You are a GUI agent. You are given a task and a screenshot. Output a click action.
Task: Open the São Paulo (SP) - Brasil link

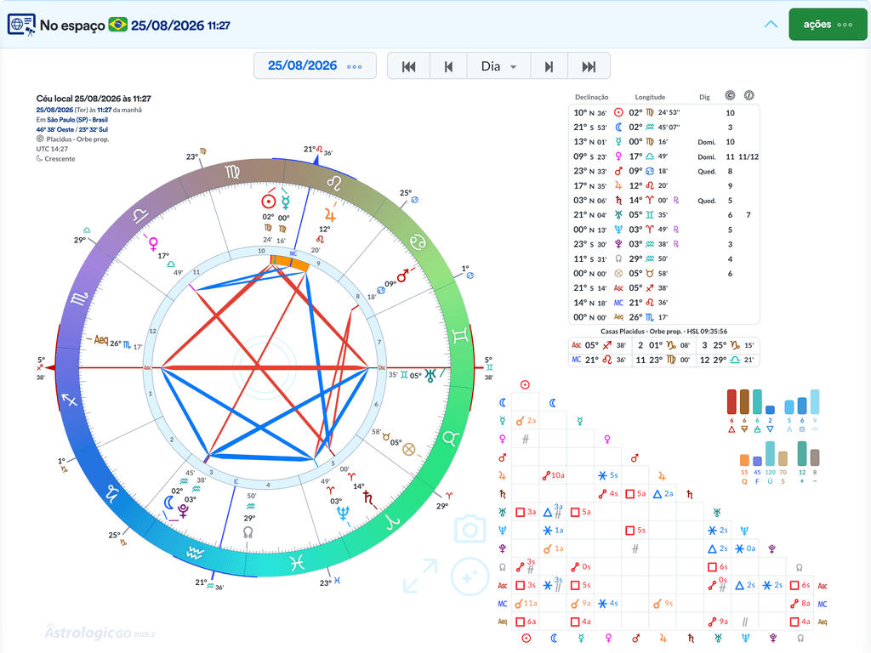[x=77, y=120]
